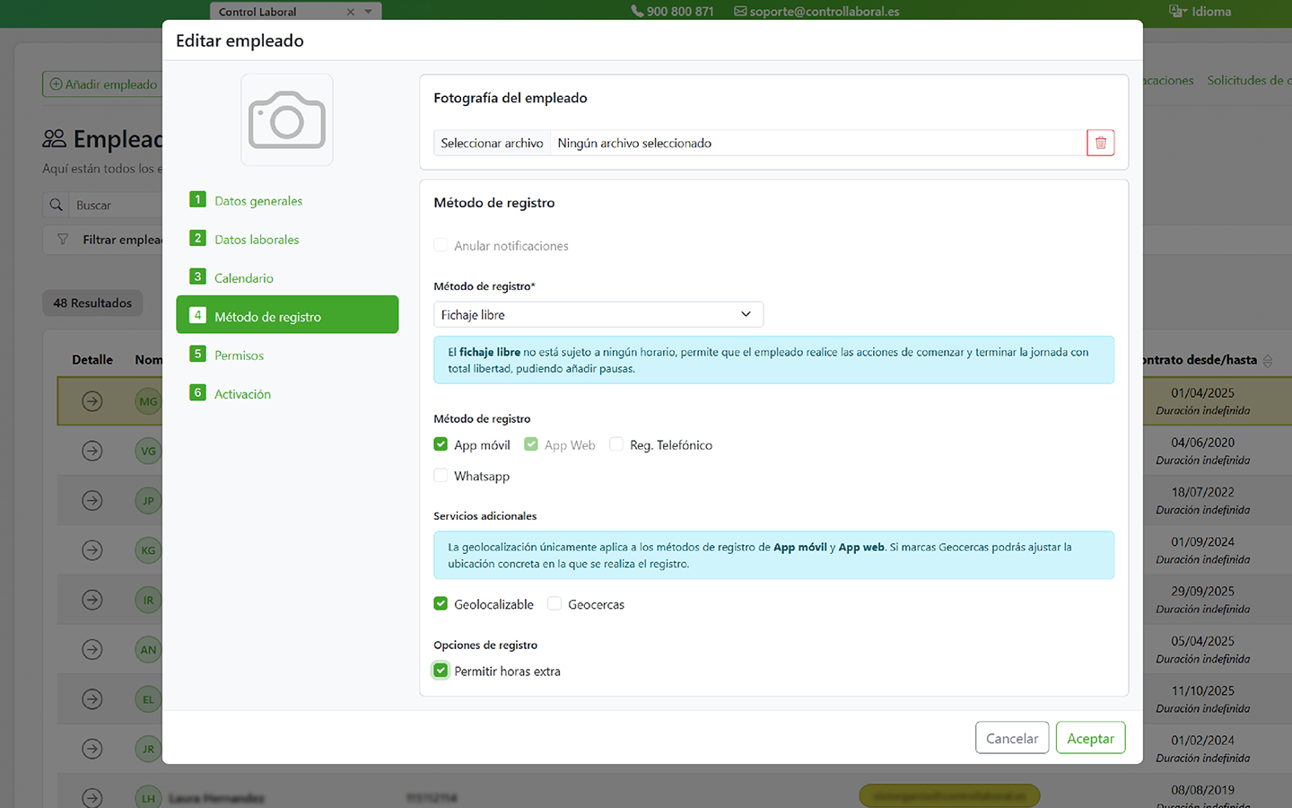Expand the Control Laboral dropdown at the top

click(x=367, y=11)
